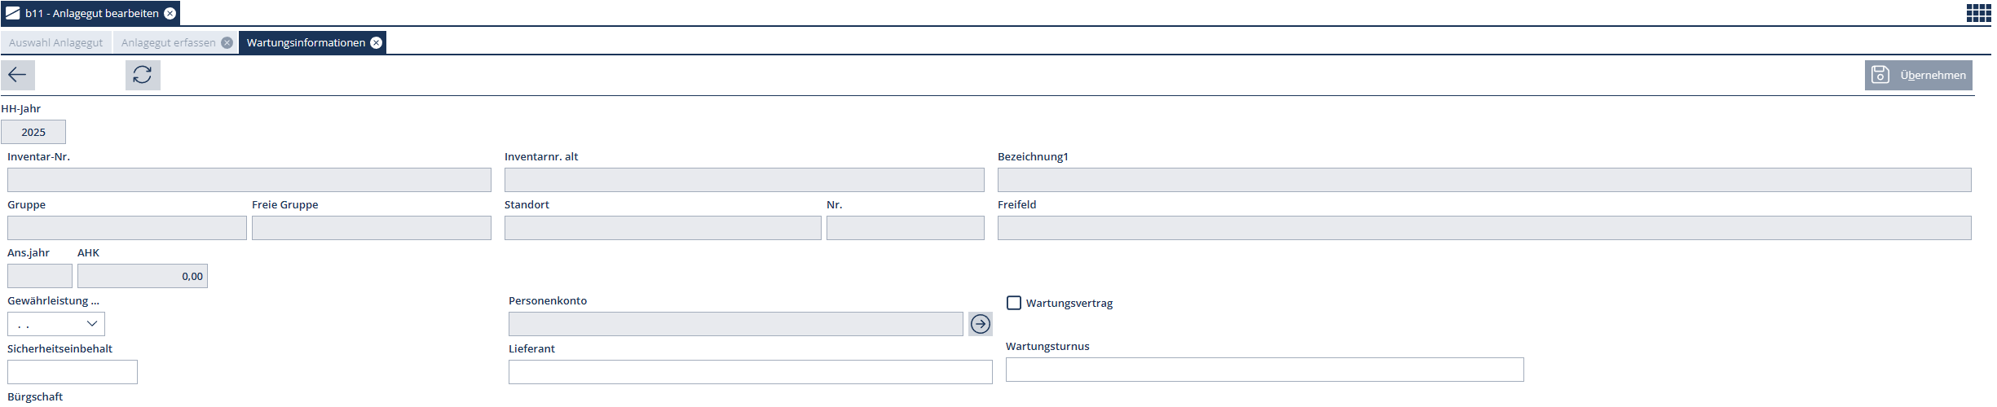Click the Personenkonto lookup arrow icon
Viewport: 1997px width, 407px height.
click(x=981, y=324)
